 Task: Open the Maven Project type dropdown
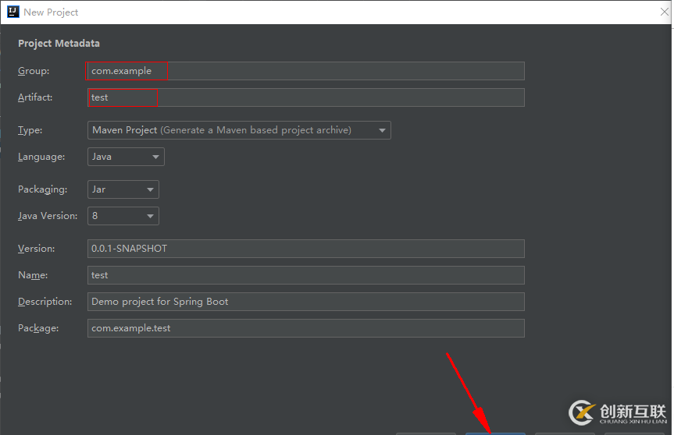(239, 130)
